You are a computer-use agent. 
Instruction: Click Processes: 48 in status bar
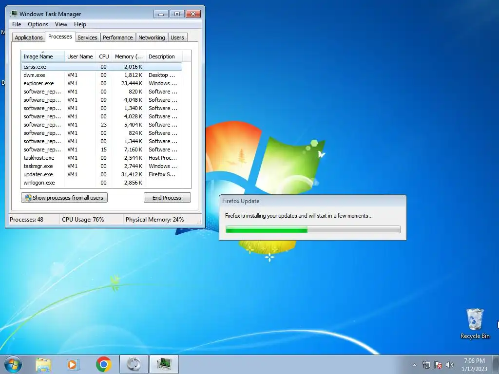coord(26,220)
